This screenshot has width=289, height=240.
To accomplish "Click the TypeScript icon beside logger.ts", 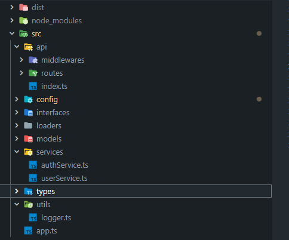I will pos(33,218).
